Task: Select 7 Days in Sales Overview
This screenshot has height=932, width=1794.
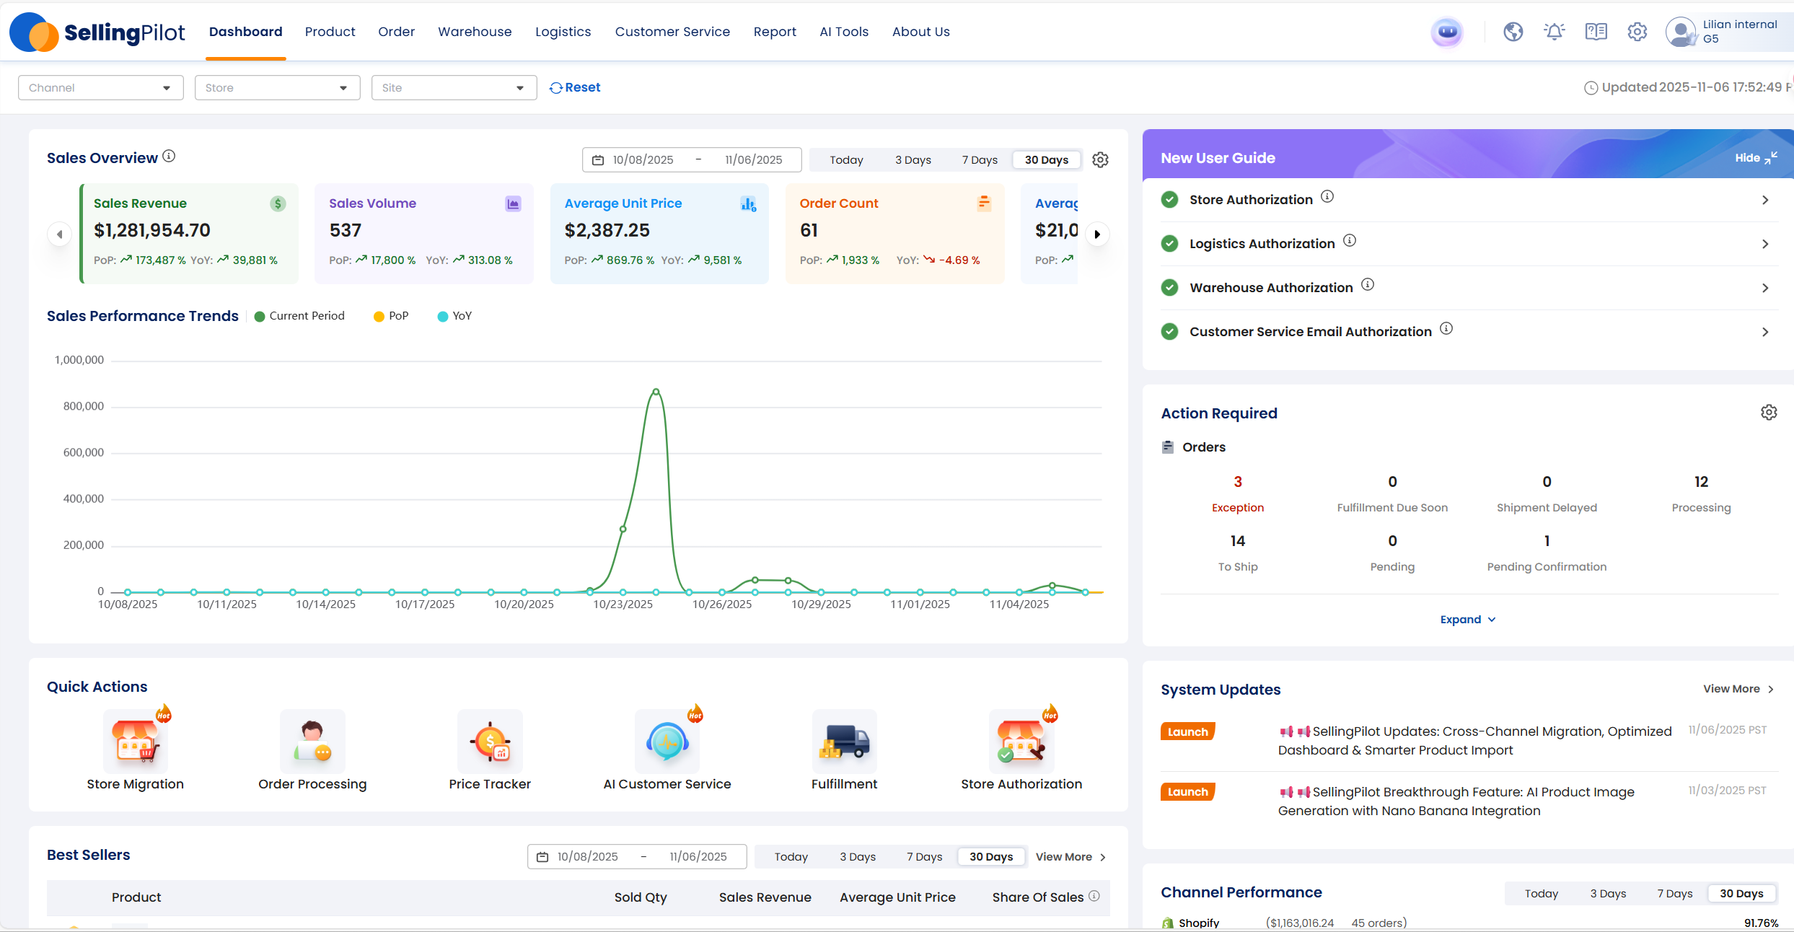Action: pos(980,159)
